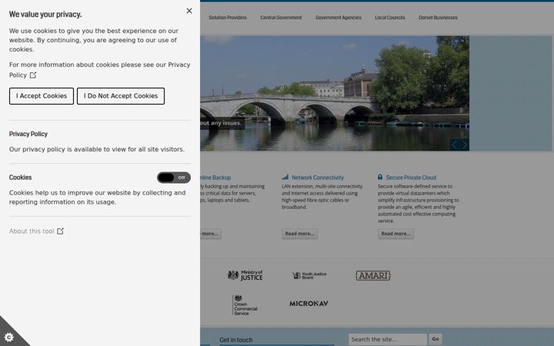Click the Ministry of Justice logo
The image size is (554, 346).
tap(245, 275)
